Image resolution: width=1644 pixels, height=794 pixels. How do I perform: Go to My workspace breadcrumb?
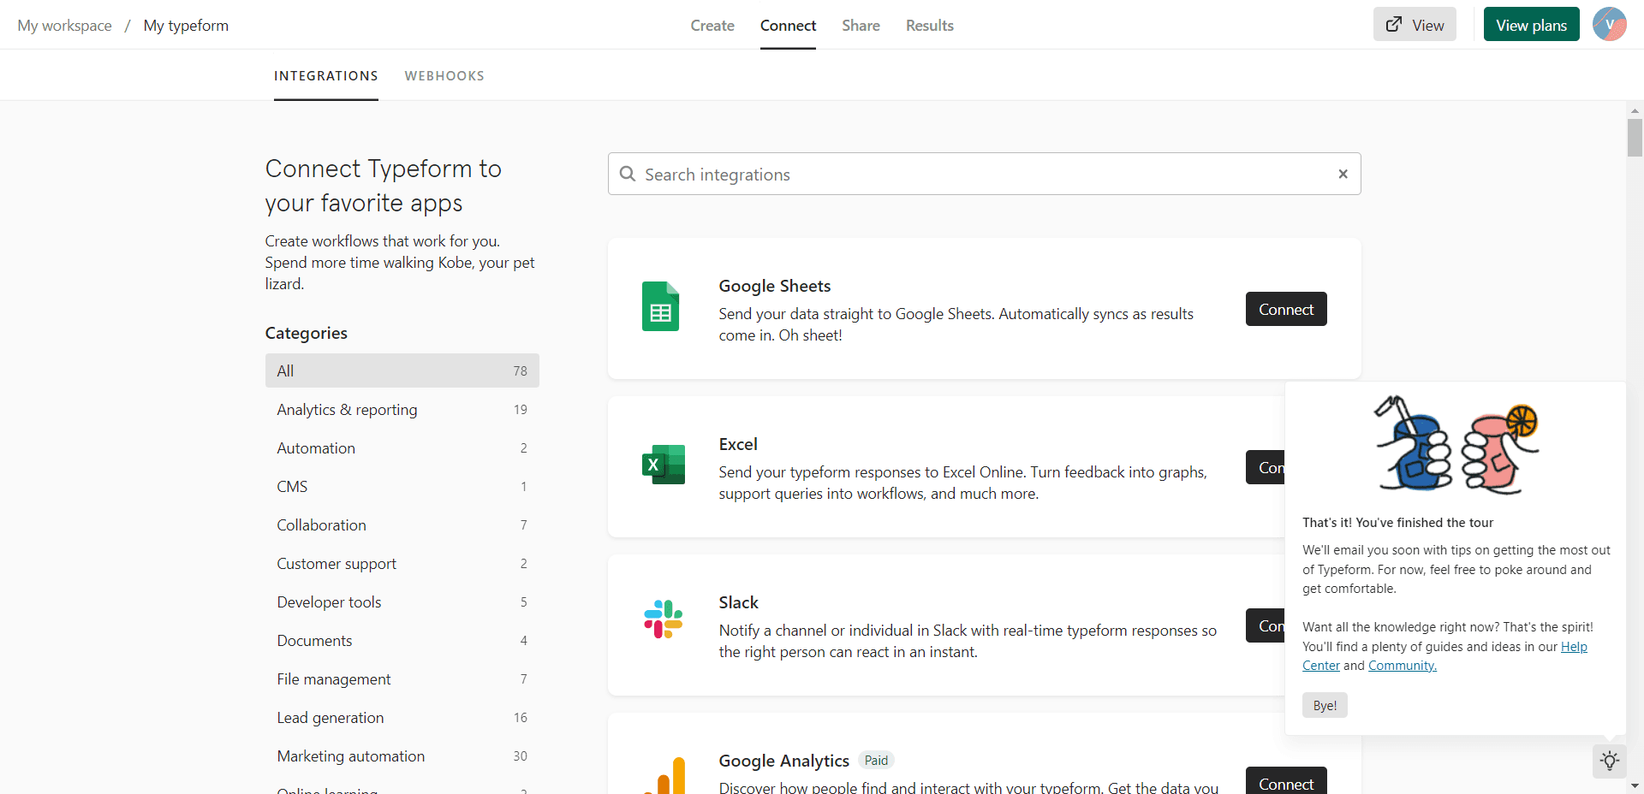tap(64, 26)
